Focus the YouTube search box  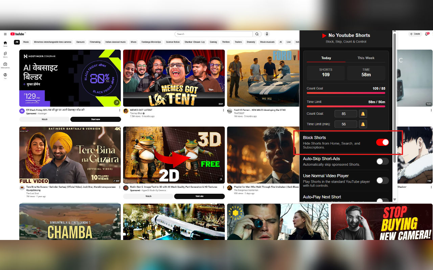click(213, 34)
